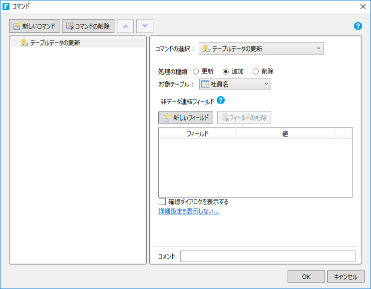Image resolution: width=371 pixels, height=289 pixels.
Task: Select the 更新 radio button
Action: 196,71
